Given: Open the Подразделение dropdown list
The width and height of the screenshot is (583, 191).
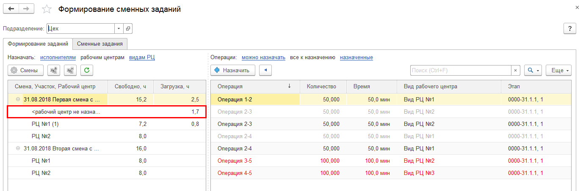Looking at the screenshot, I should [x=119, y=29].
